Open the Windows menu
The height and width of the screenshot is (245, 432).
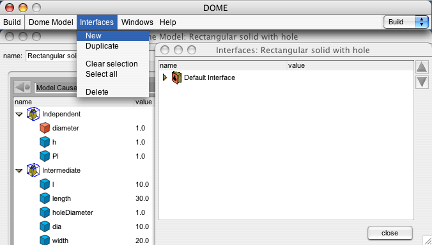tap(137, 22)
